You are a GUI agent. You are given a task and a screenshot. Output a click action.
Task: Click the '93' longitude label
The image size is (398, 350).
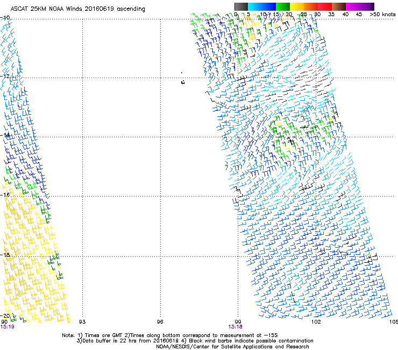[x=82, y=322]
